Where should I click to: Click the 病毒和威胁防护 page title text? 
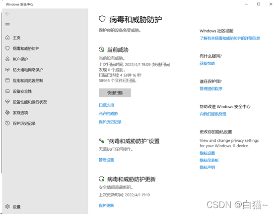click(x=136, y=19)
